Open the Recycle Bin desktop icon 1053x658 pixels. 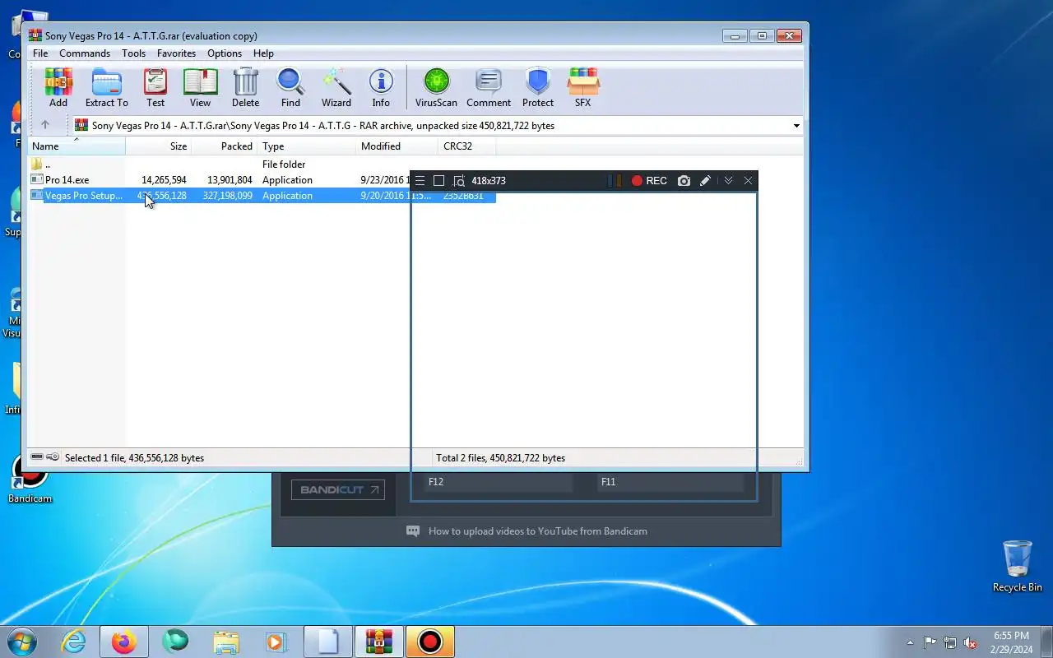coord(1018,566)
